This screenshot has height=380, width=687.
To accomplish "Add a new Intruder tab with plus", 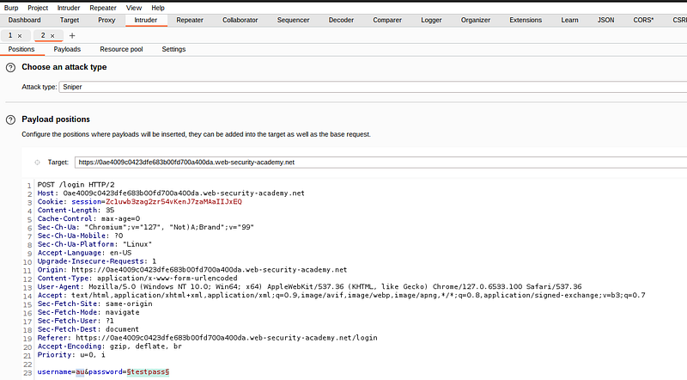I will [x=72, y=35].
